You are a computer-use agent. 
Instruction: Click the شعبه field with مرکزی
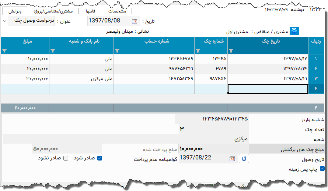point(126,139)
